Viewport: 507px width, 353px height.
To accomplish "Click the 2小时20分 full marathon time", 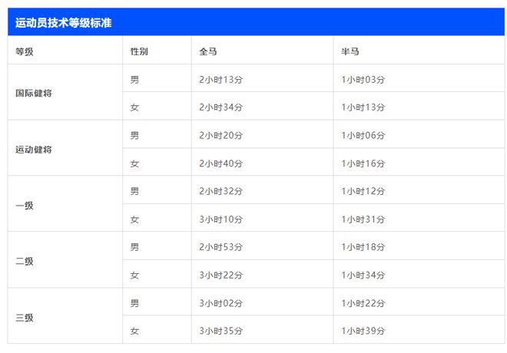I will point(220,135).
